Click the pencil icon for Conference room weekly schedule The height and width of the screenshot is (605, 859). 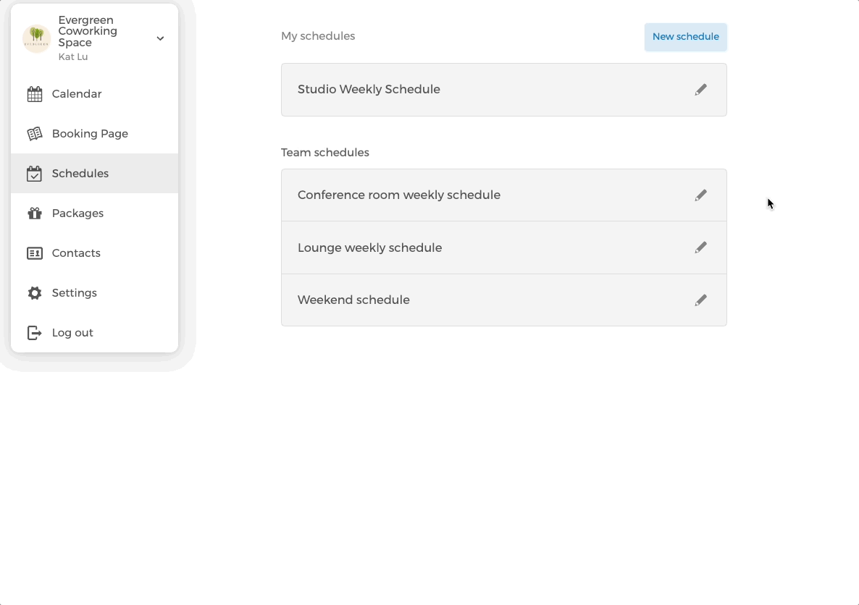[x=700, y=195]
